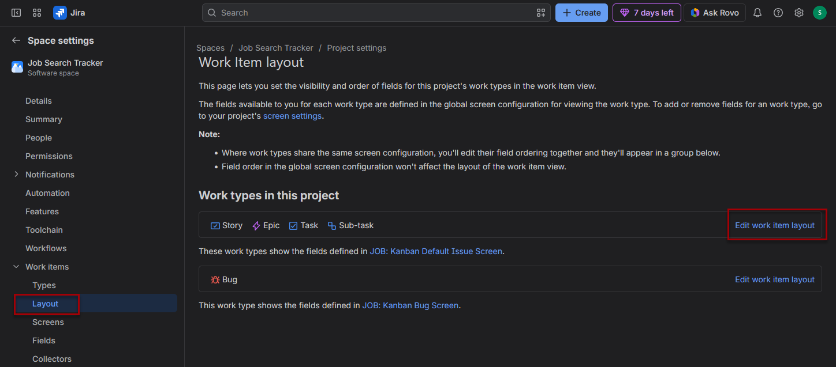The width and height of the screenshot is (836, 367).
Task: Click the red Bug icon
Action: coord(215,279)
